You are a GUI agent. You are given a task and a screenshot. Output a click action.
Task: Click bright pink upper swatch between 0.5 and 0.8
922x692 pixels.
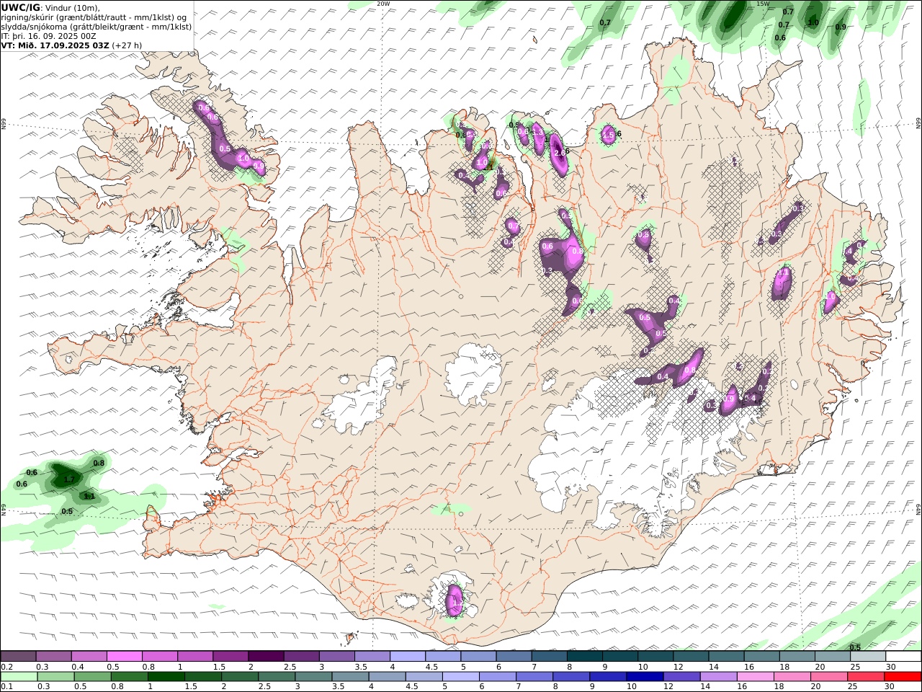tap(125, 657)
